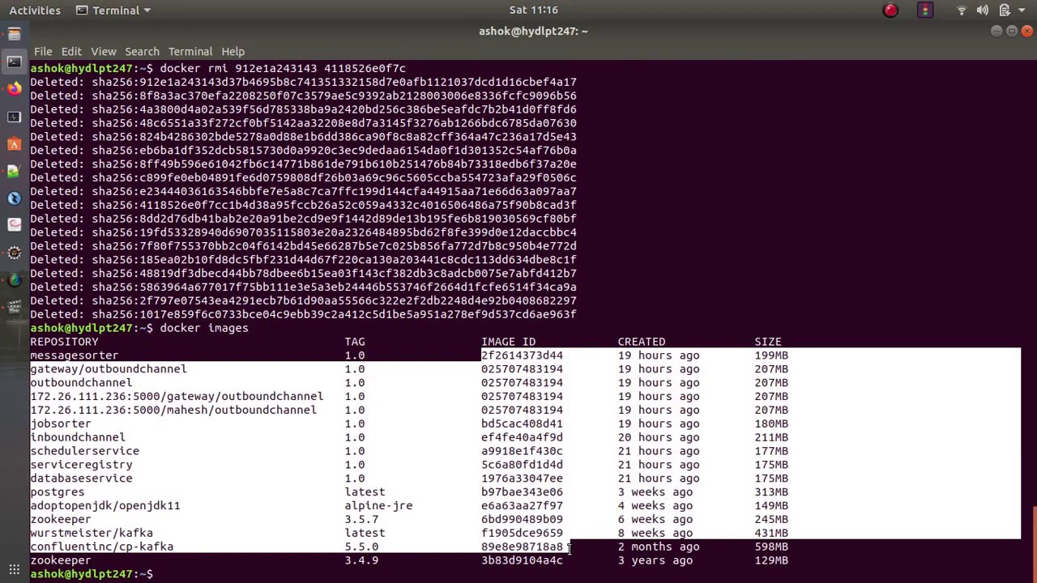The image size is (1037, 583).
Task: Click confluentinc/cp-kafka repository name
Action: pos(102,547)
